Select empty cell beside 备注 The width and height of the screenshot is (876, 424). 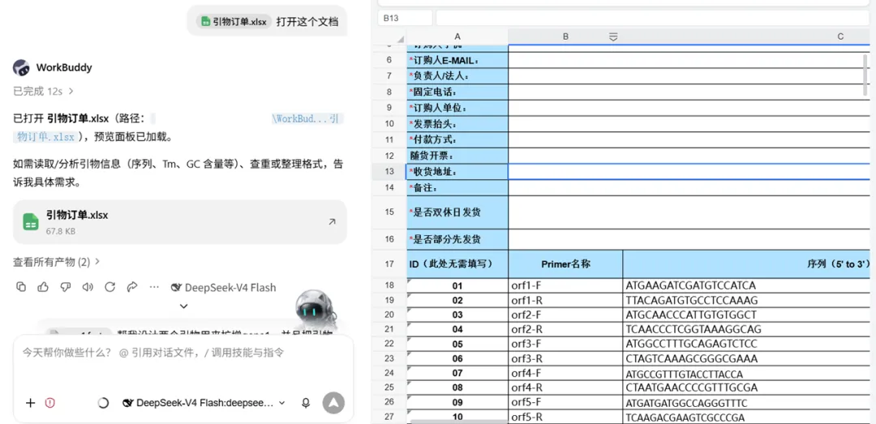pyautogui.click(x=689, y=188)
